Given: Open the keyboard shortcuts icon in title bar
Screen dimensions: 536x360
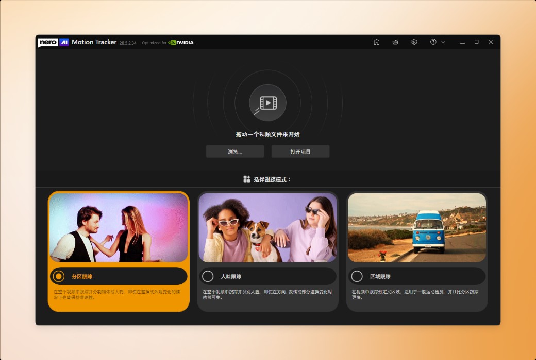Looking at the screenshot, I should coord(395,42).
